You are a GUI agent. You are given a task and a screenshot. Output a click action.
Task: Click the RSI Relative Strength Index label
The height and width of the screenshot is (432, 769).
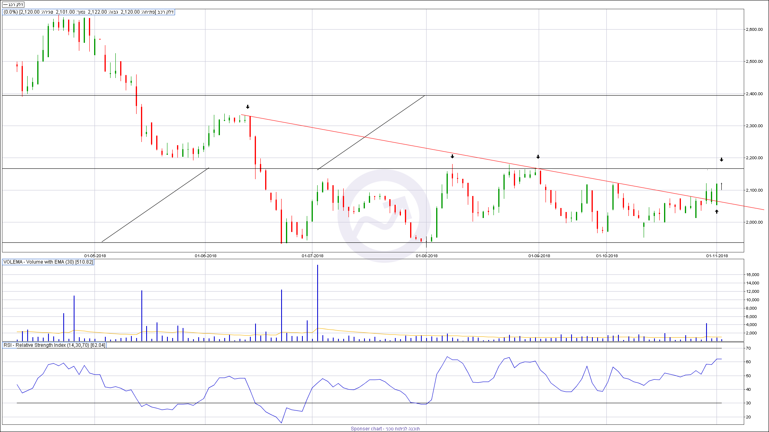tap(54, 345)
